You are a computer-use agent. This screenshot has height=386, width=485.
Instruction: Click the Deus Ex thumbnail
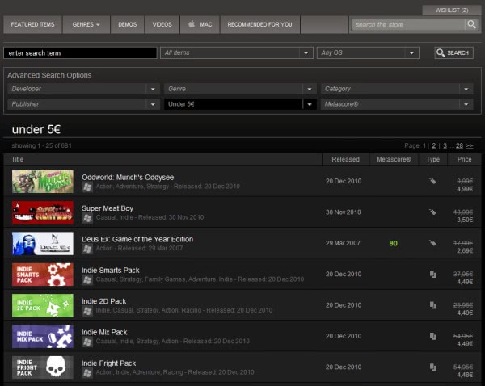point(43,244)
